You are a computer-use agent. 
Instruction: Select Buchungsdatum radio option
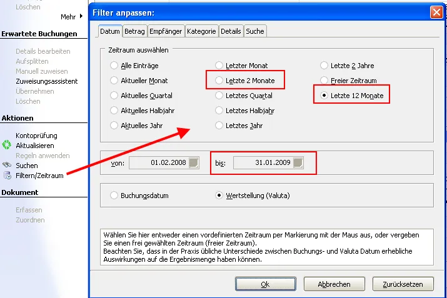coord(114,196)
